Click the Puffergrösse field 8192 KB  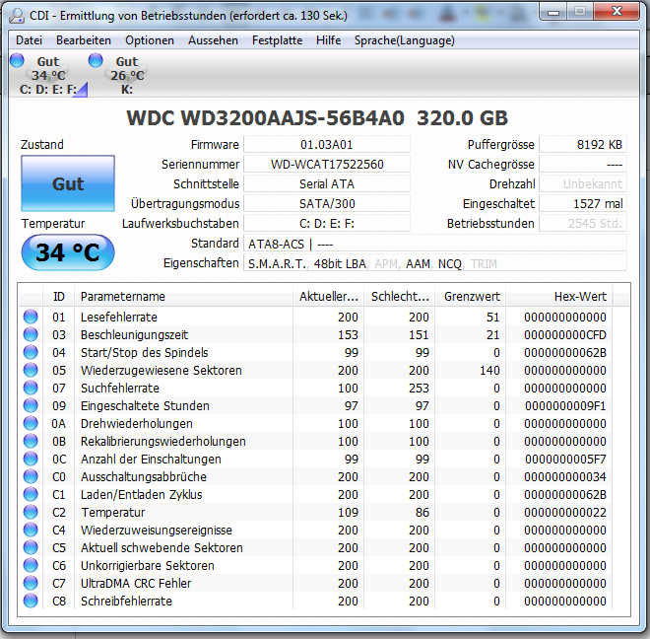click(583, 145)
